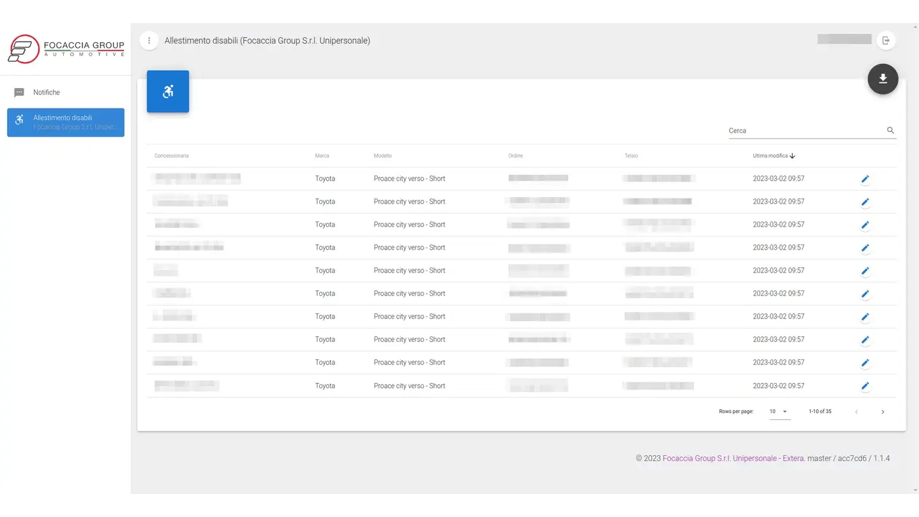Click into the Cerca search field
The height and width of the screenshot is (517, 919).
click(804, 131)
